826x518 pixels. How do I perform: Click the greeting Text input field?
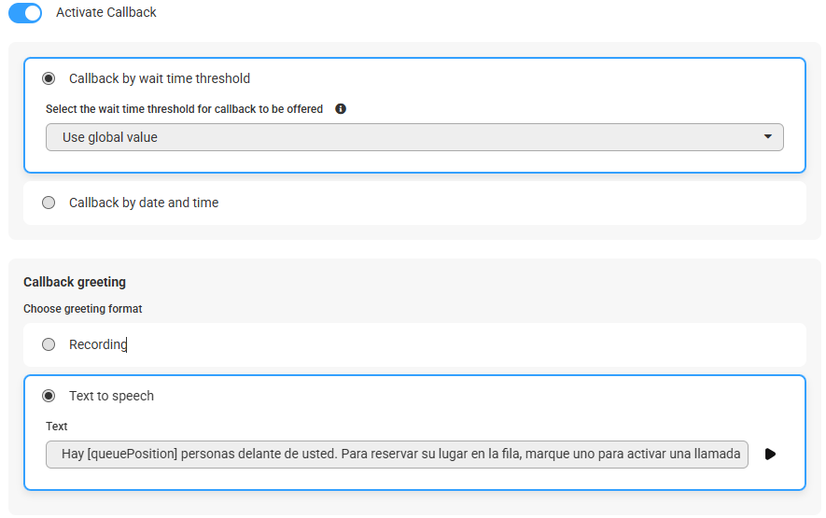click(397, 455)
